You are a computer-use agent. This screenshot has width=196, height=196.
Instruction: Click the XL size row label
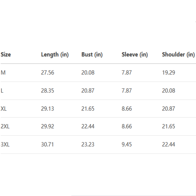4,108
